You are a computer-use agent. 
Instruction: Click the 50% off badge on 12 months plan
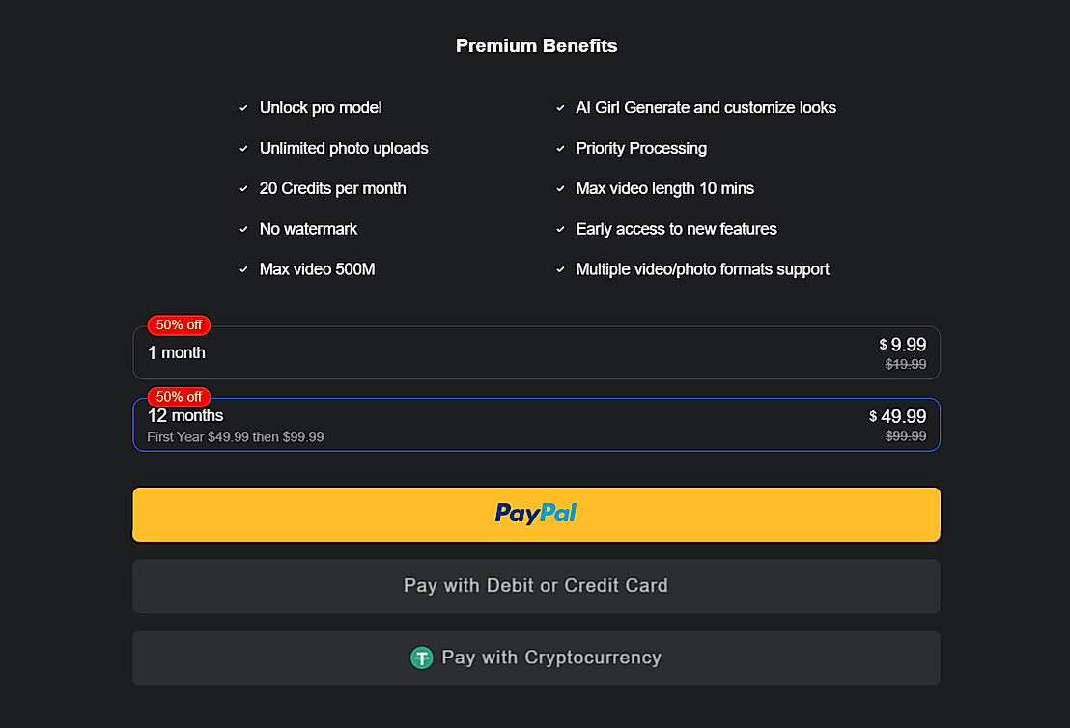pyautogui.click(x=179, y=397)
